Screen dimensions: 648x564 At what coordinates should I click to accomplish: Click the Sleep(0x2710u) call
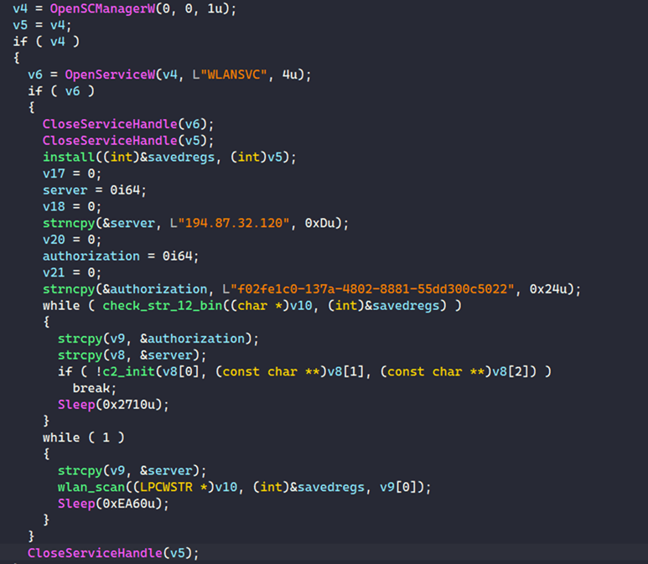tap(113, 405)
